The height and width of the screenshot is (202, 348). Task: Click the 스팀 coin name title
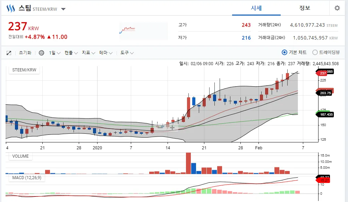pos(25,8)
